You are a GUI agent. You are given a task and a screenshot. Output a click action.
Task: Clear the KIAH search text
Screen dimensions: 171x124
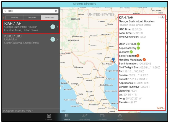click(56, 11)
